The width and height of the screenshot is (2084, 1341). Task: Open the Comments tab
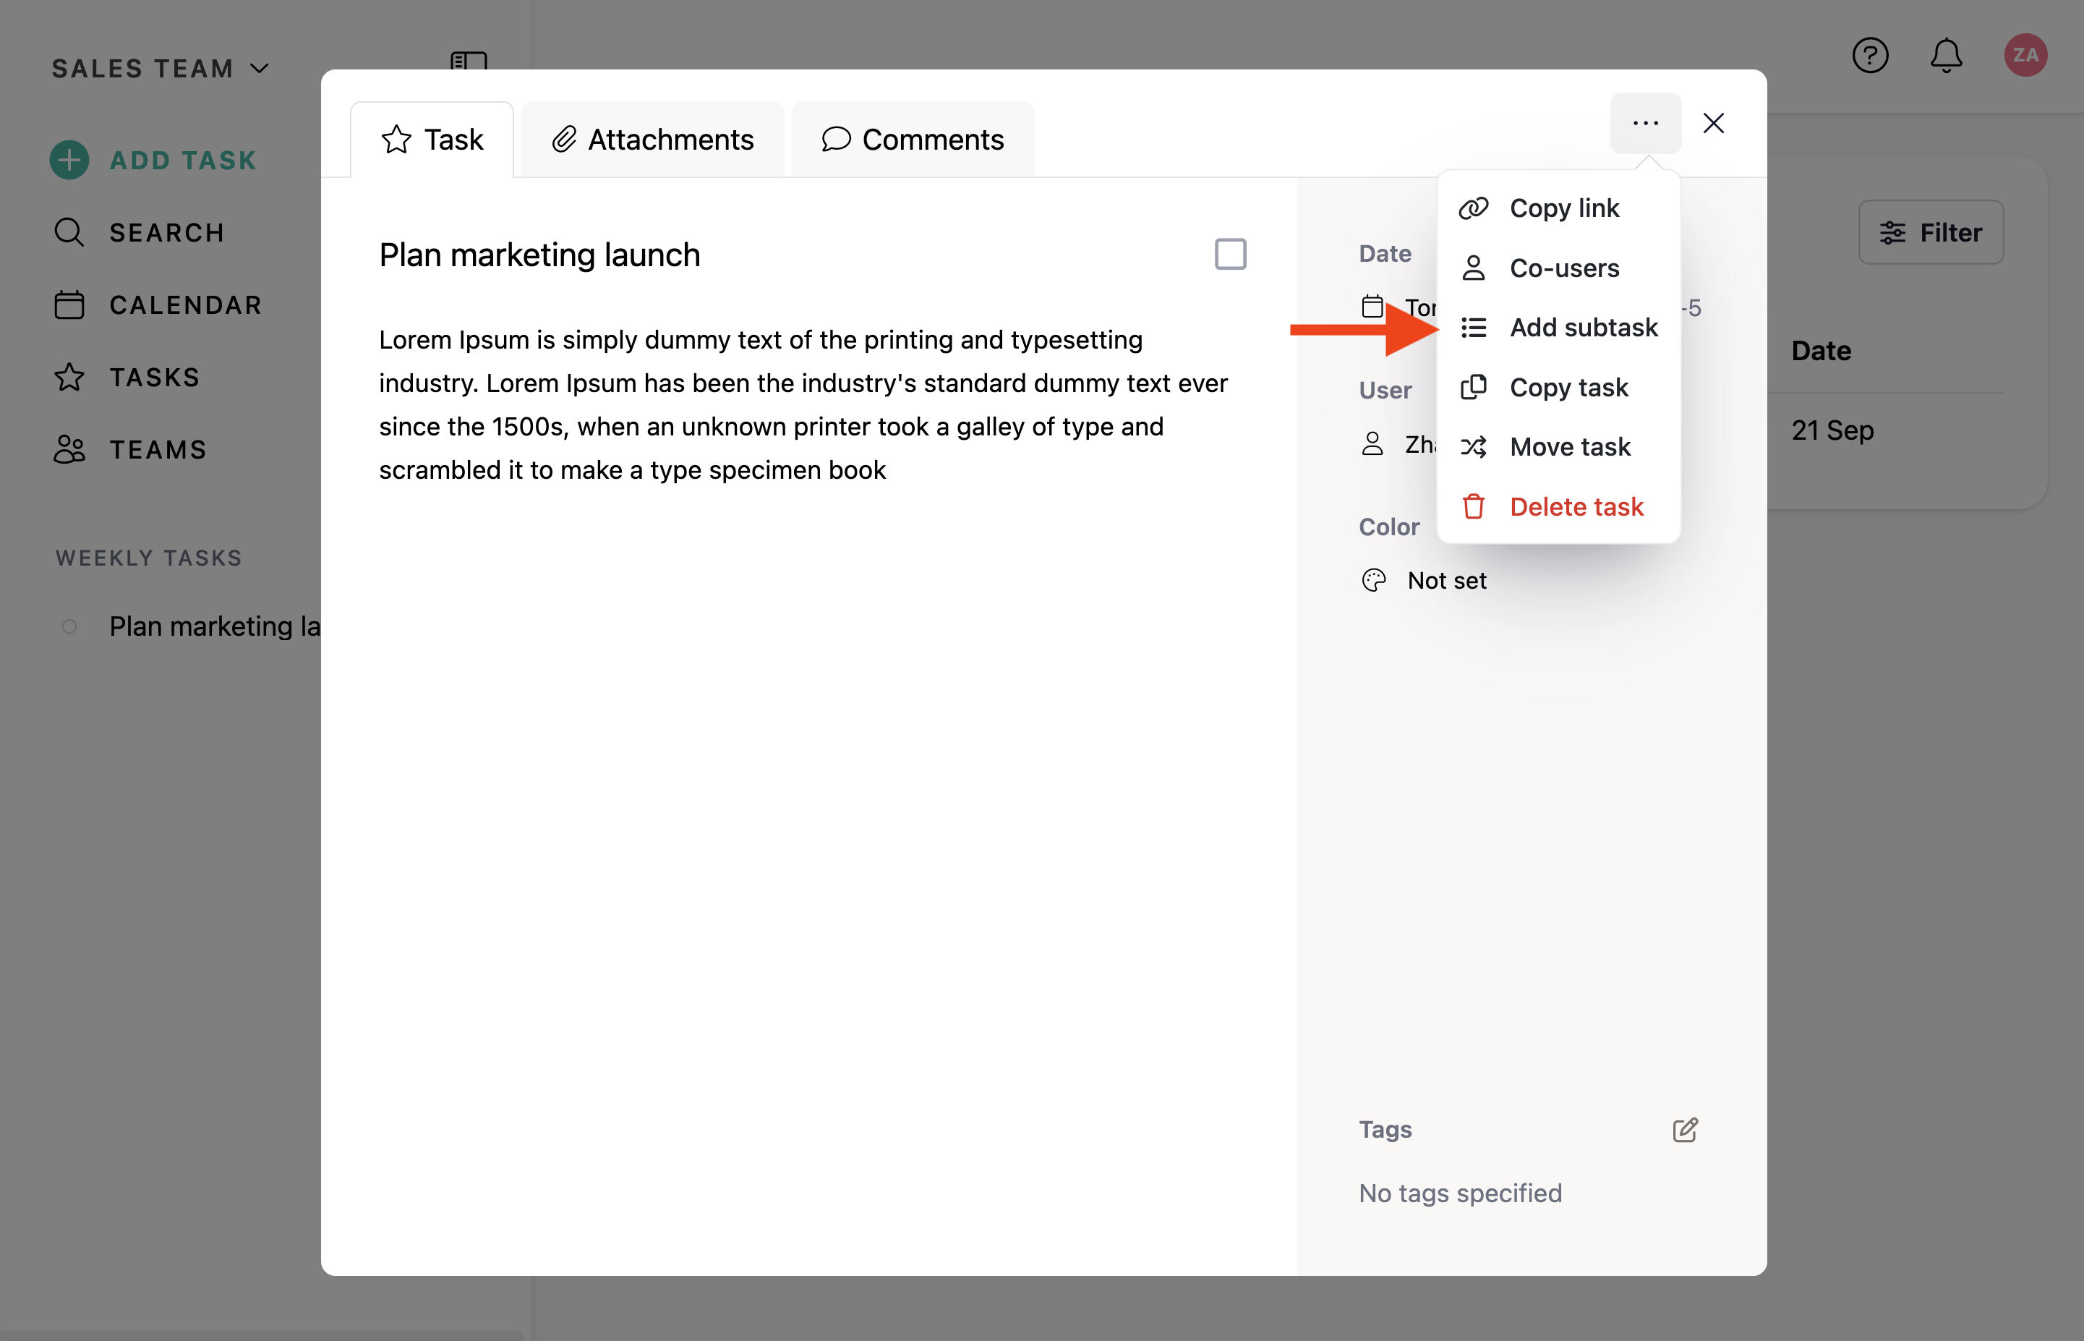913,140
